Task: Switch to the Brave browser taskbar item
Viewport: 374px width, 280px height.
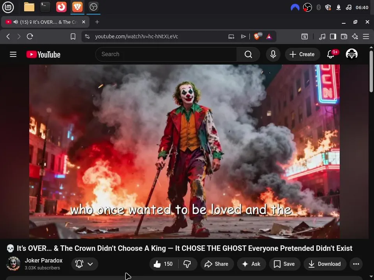Action: [x=77, y=7]
